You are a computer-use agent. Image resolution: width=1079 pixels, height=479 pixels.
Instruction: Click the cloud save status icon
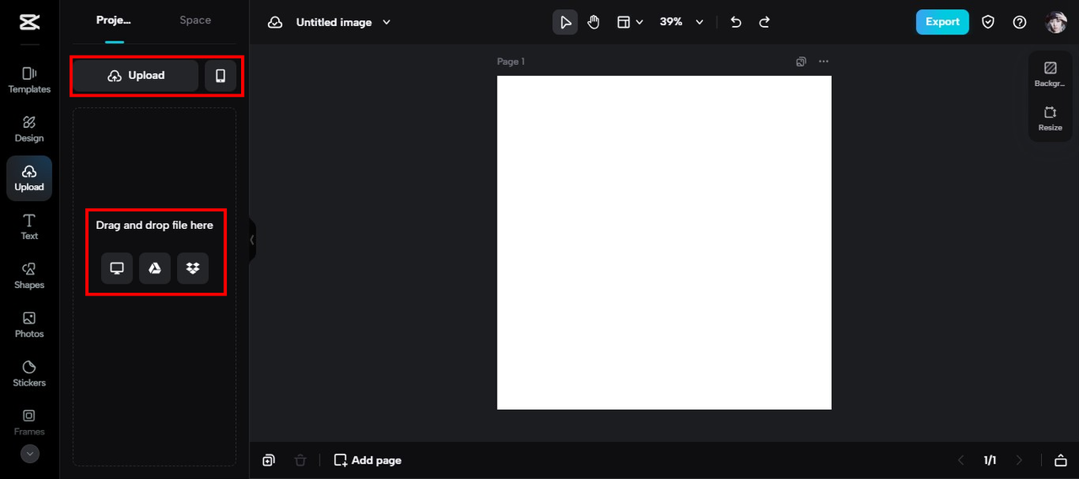tap(275, 23)
